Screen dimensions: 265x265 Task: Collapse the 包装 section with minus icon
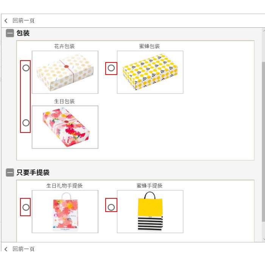pyautogui.click(x=10, y=33)
